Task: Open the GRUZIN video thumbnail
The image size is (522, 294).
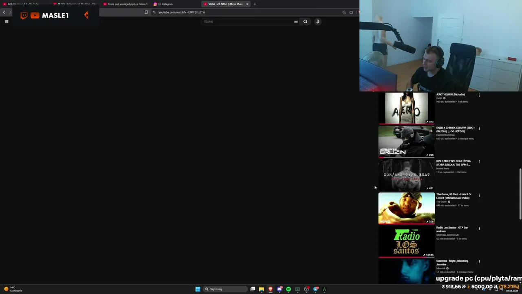Action: click(x=407, y=141)
